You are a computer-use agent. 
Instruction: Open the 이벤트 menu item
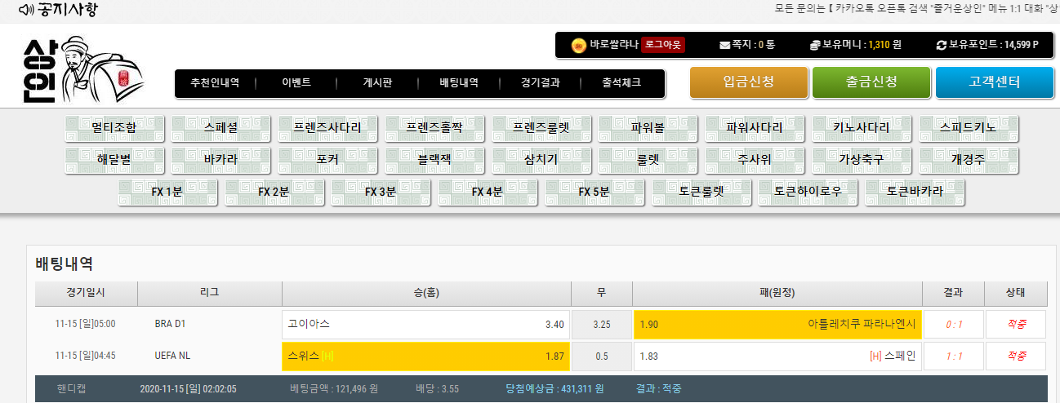click(296, 83)
